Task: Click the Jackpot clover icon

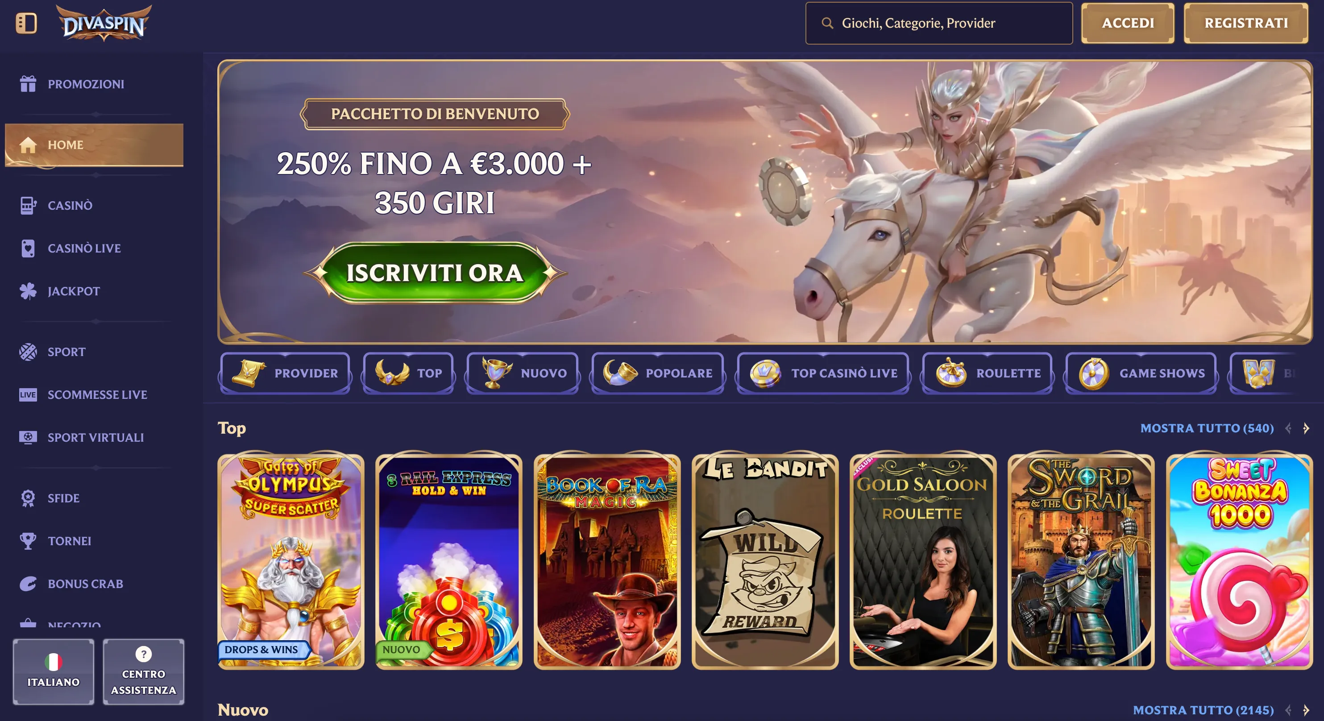Action: tap(28, 291)
